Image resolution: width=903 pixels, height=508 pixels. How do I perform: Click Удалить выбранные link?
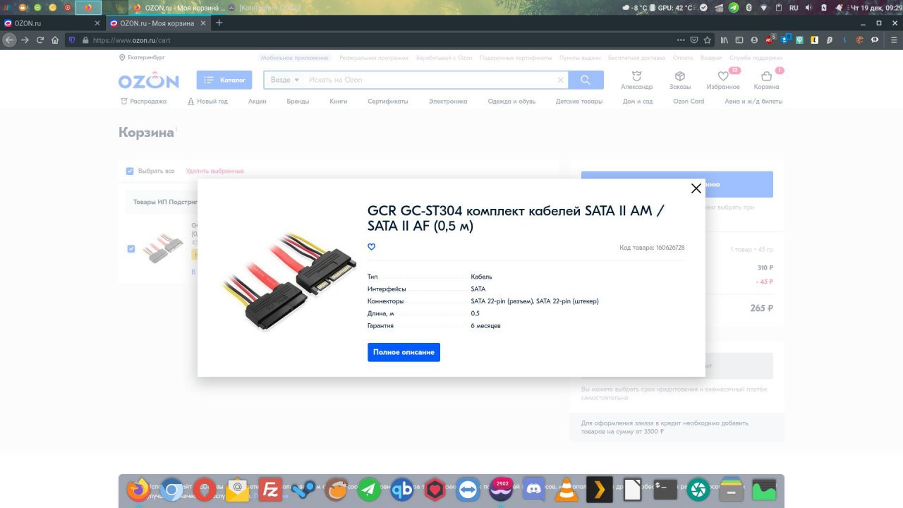(x=215, y=171)
